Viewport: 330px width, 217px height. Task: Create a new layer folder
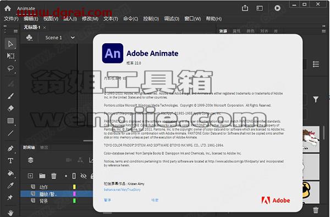(42, 176)
